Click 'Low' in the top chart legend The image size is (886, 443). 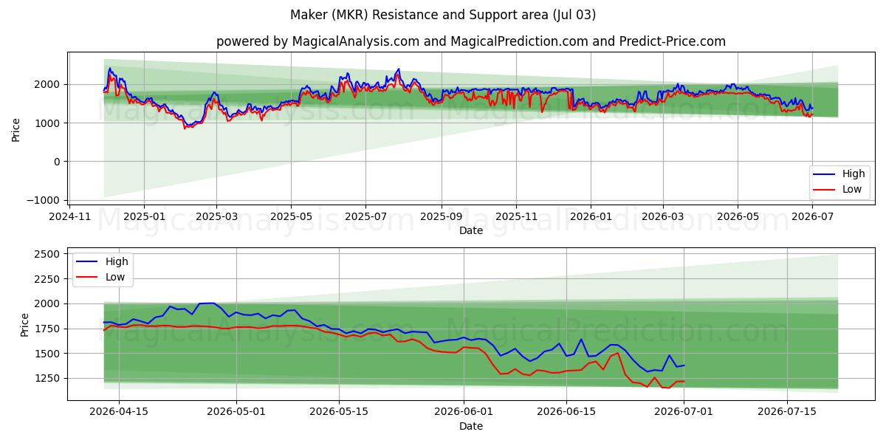pyautogui.click(x=852, y=189)
